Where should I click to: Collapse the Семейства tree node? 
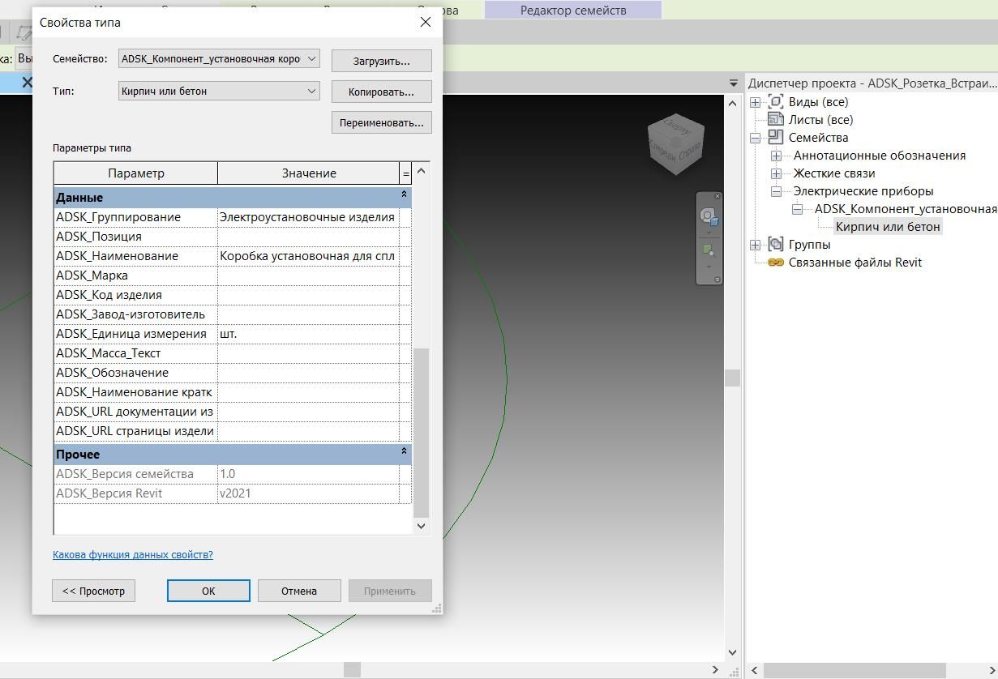pos(755,138)
